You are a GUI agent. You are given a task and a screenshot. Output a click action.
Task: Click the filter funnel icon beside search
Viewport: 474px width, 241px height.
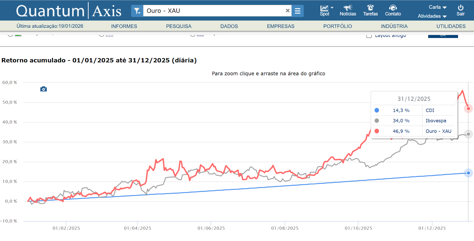137,11
